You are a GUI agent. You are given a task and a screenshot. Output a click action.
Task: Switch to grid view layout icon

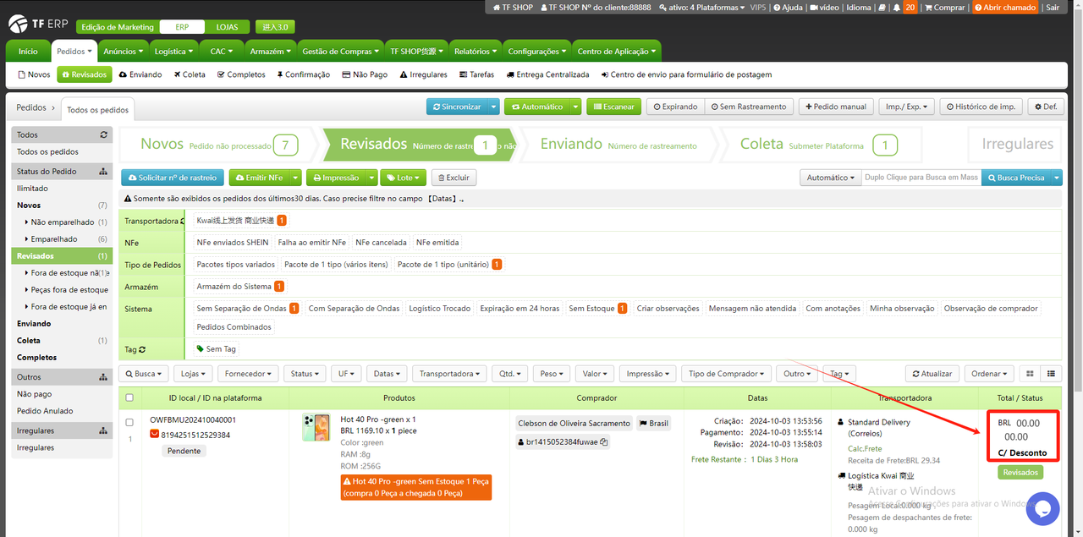coord(1030,374)
